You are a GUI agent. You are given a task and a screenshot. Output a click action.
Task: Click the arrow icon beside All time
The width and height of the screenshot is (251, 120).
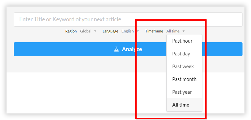tap(184, 31)
